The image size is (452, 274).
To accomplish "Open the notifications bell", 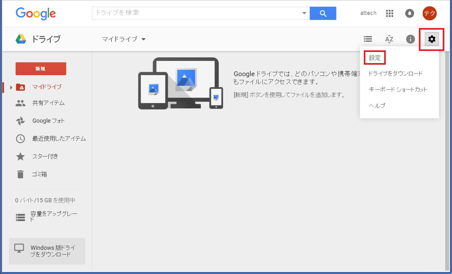I will [410, 13].
